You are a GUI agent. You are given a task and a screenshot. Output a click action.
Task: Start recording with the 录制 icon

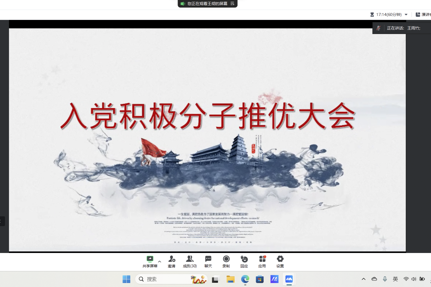click(x=226, y=259)
